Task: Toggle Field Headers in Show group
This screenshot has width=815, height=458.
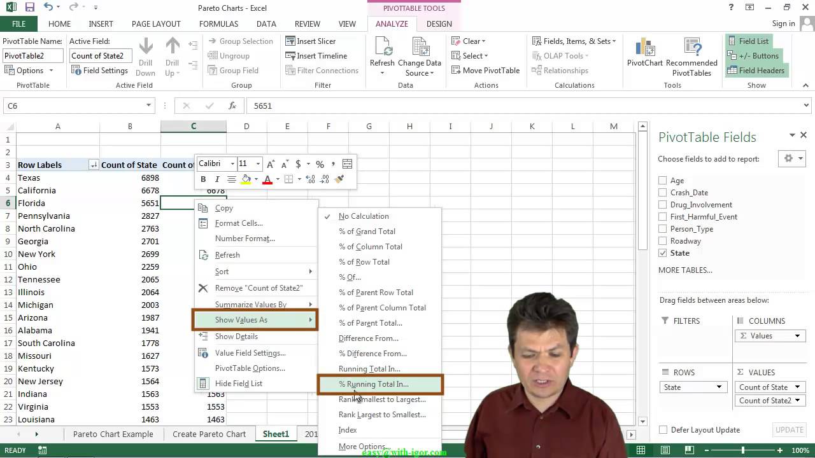Action: (x=756, y=70)
